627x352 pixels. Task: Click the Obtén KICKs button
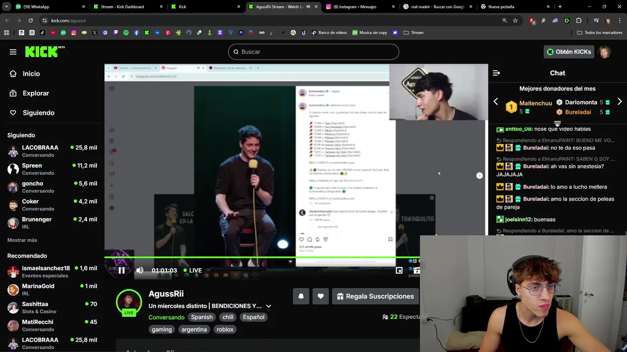[x=569, y=52]
